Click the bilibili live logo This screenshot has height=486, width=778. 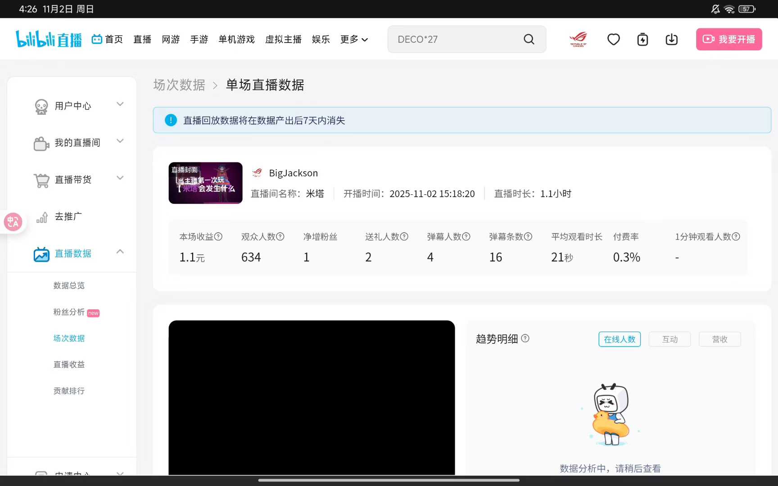coord(49,39)
